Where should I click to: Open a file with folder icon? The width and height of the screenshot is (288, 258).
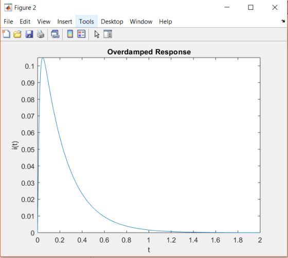pyautogui.click(x=17, y=34)
